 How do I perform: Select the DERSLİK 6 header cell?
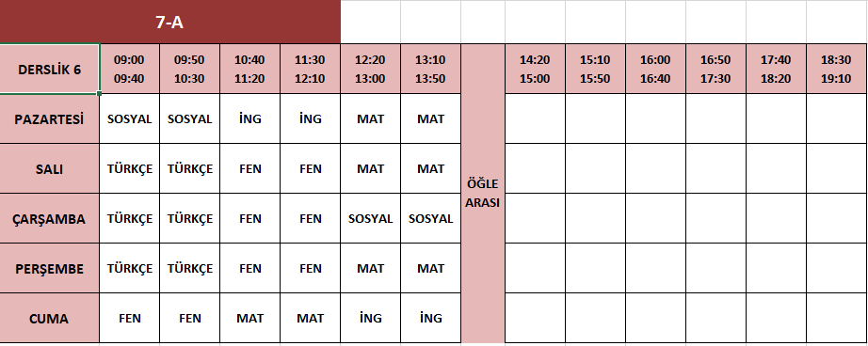50,69
